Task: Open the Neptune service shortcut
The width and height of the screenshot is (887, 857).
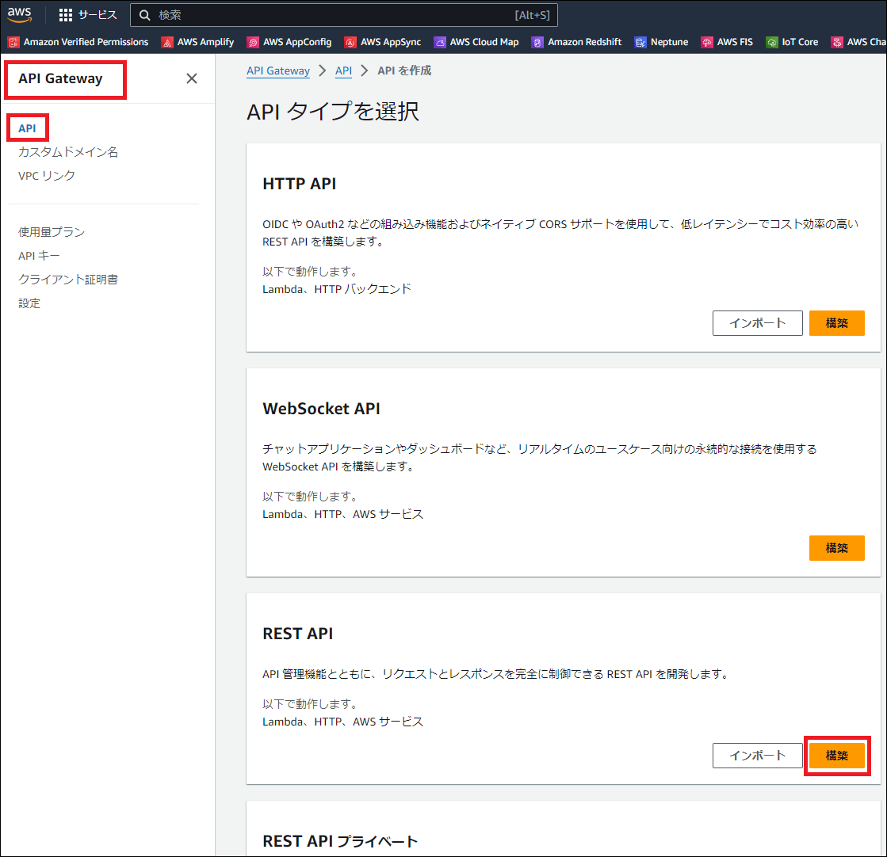Action: (662, 42)
